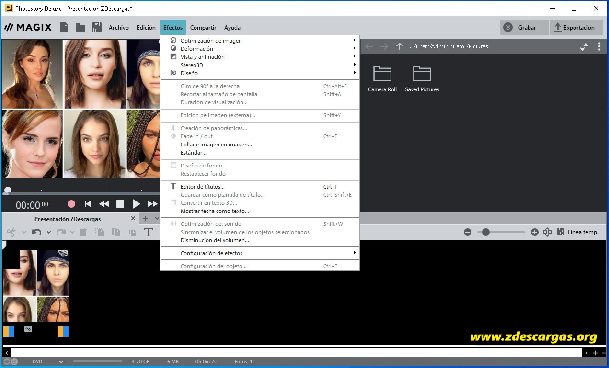Open the Archivo menu
Viewport: 609px width, 368px height.
click(119, 28)
